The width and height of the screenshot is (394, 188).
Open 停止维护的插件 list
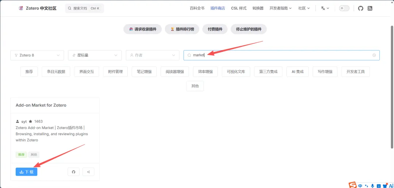click(x=248, y=29)
